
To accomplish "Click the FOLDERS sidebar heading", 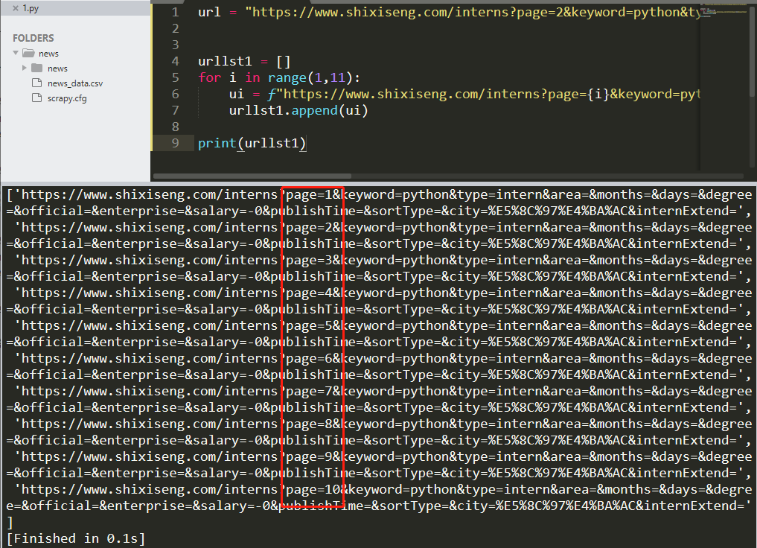I will click(x=33, y=38).
